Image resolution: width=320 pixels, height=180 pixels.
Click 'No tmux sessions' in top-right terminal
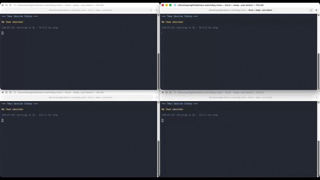[172, 22]
